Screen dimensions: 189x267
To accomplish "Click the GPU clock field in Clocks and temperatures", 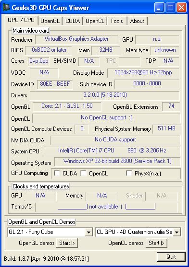I will pos(40,196).
